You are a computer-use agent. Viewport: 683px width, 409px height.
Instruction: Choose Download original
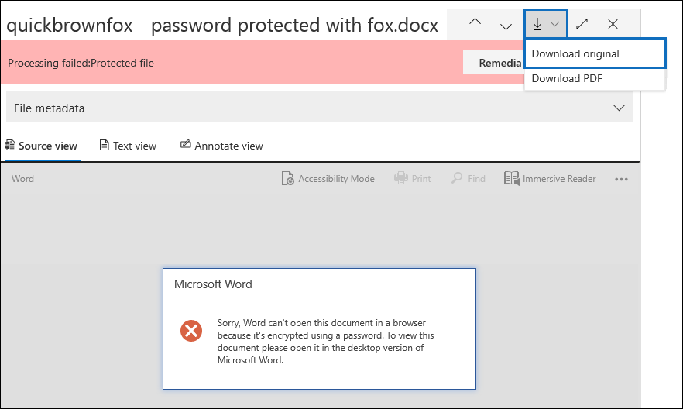595,53
